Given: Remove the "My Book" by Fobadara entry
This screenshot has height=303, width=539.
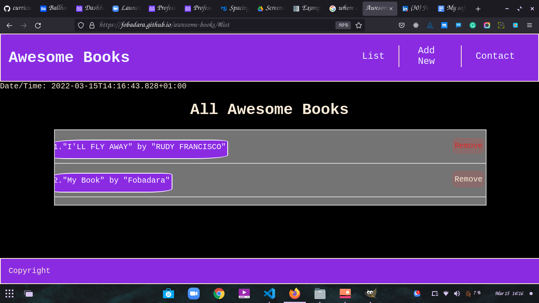Looking at the screenshot, I should pyautogui.click(x=468, y=179).
